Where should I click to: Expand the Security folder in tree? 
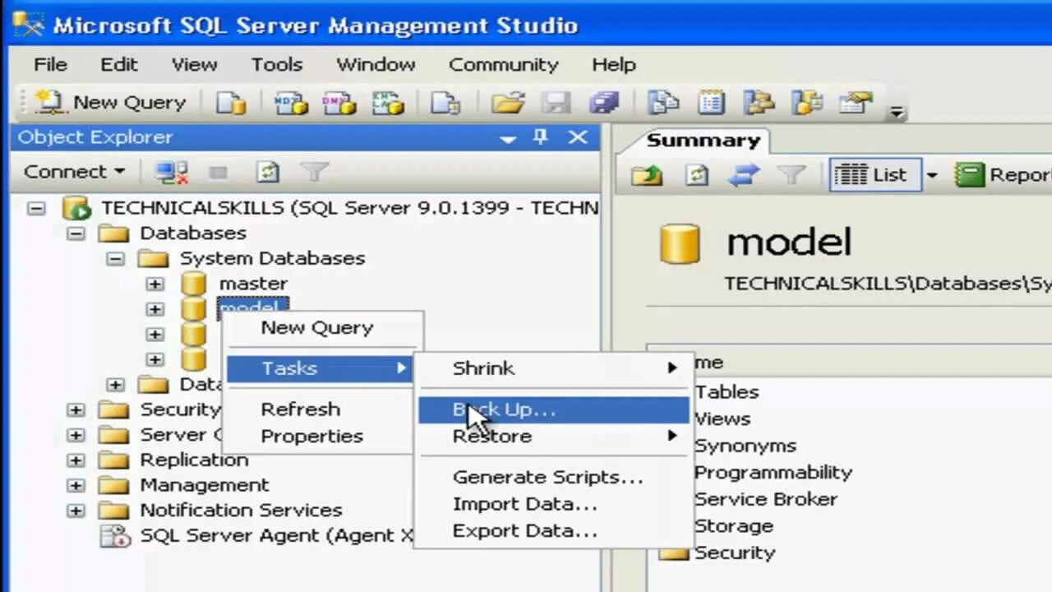click(76, 409)
